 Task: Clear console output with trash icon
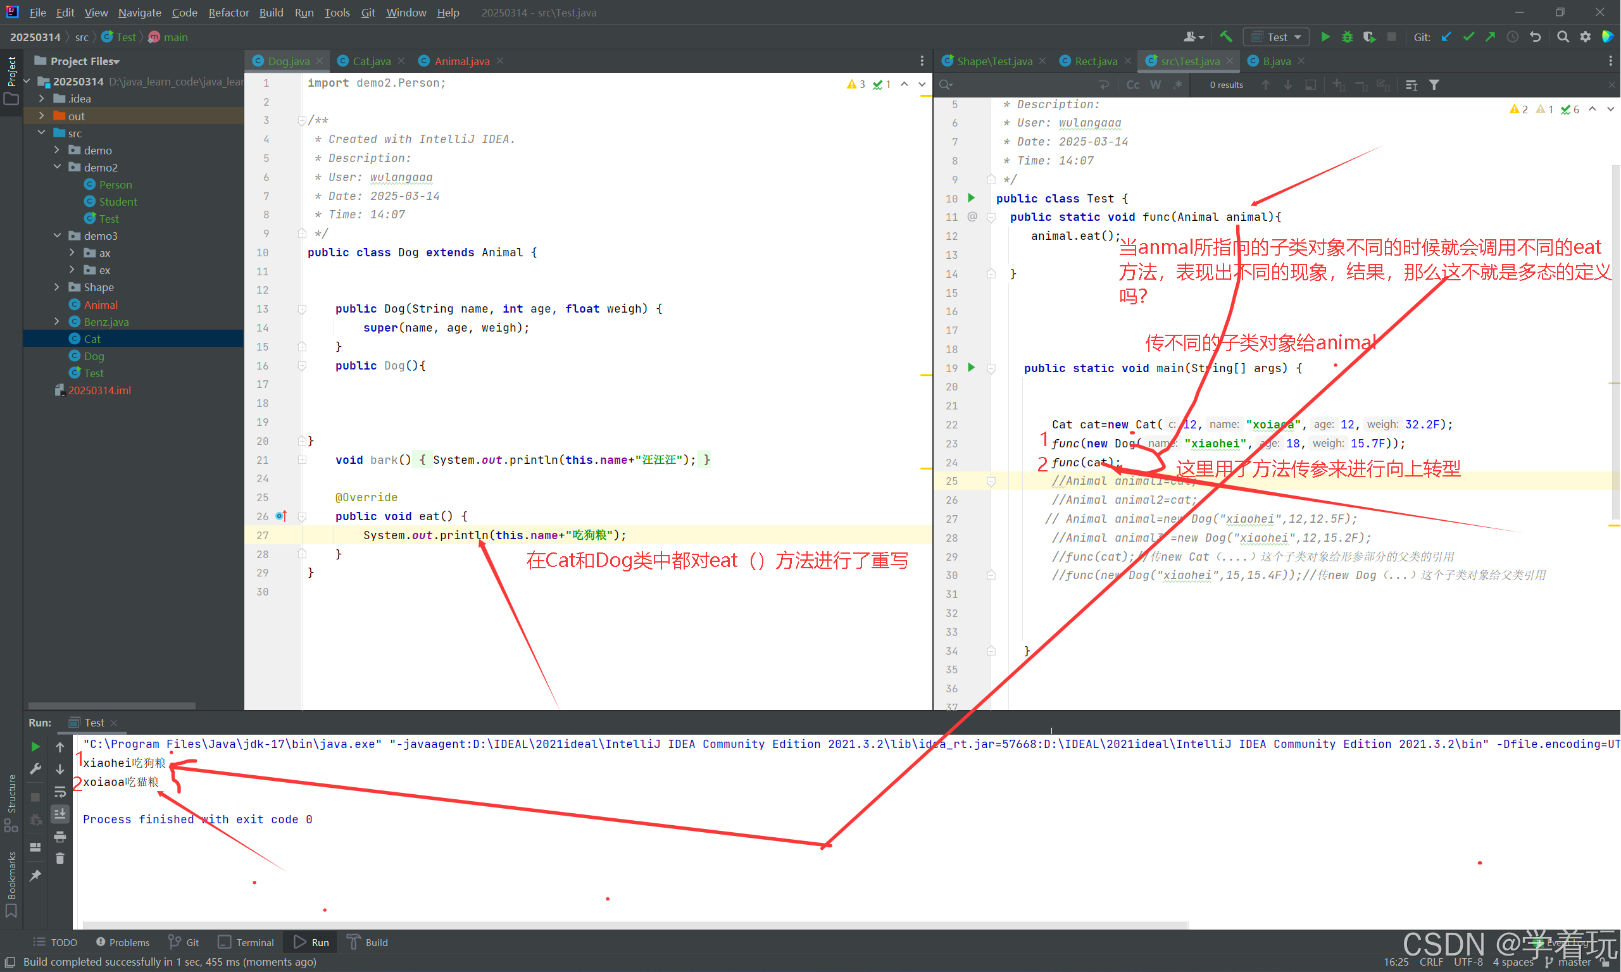(x=59, y=858)
